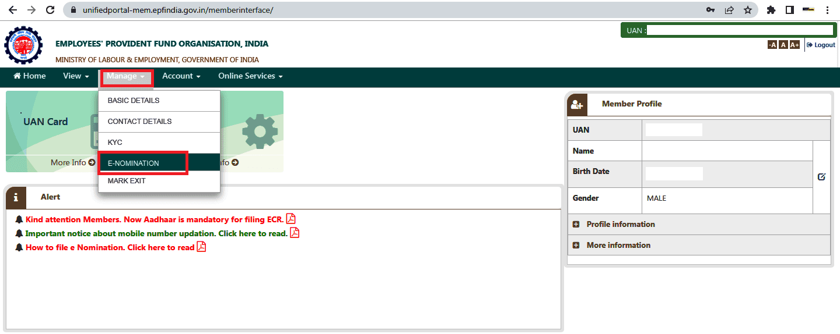This screenshot has height=334, width=840.
Task: Log out using the Logout link
Action: 821,45
